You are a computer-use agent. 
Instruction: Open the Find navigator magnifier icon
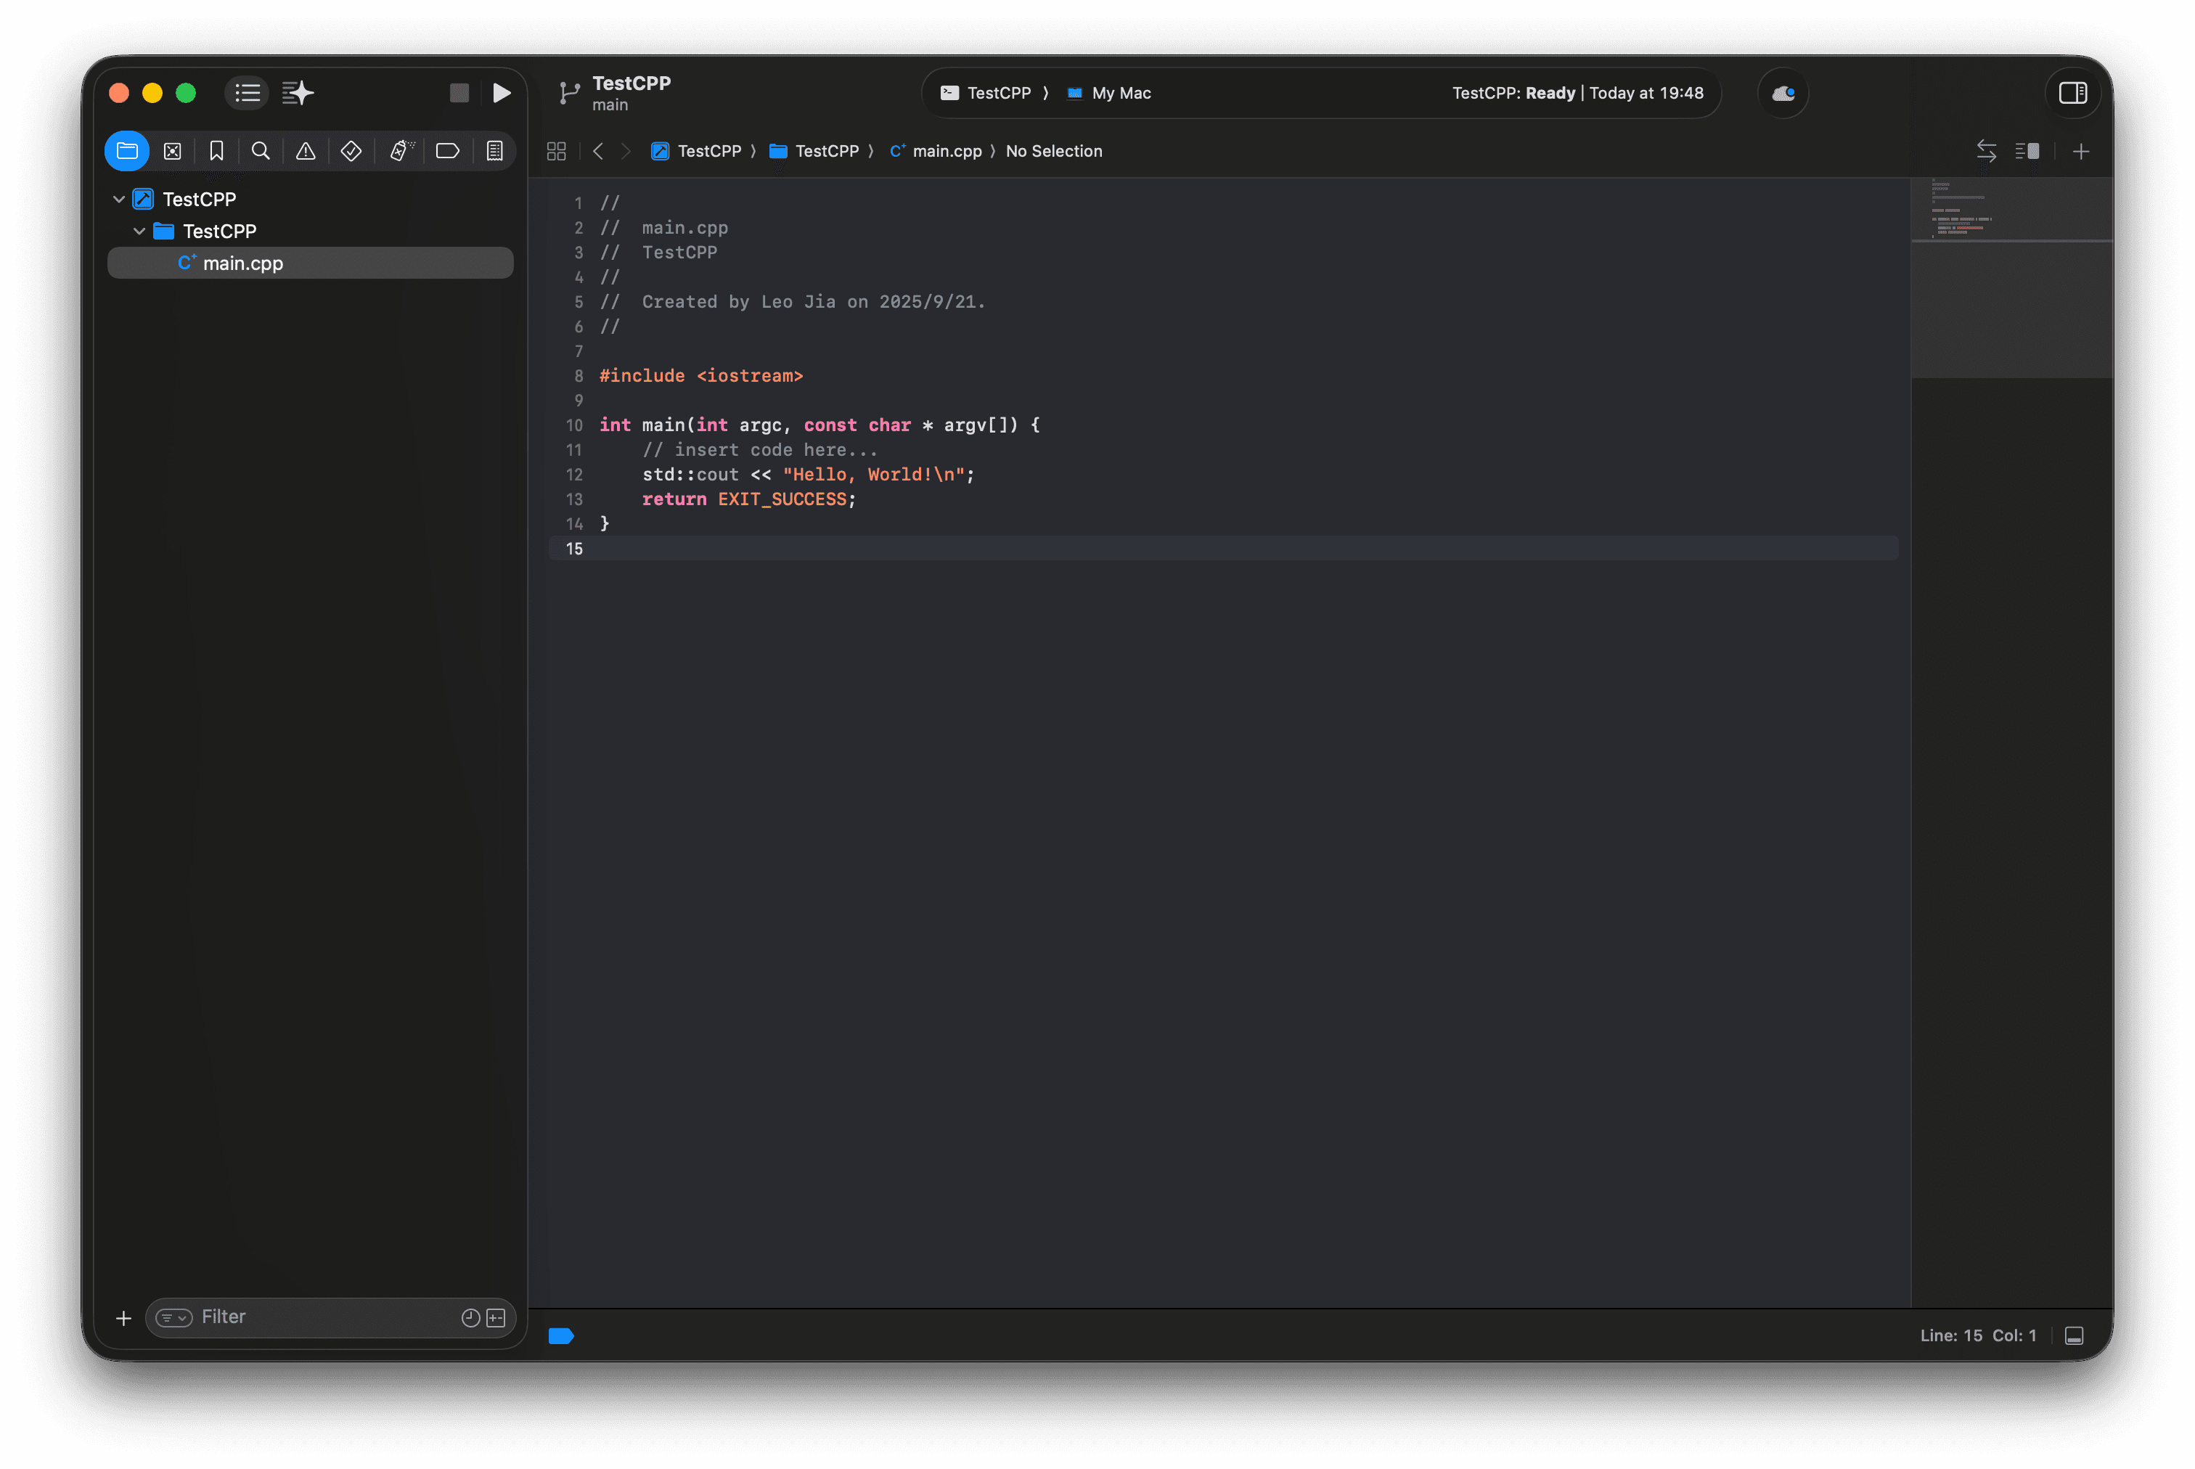[x=261, y=151]
